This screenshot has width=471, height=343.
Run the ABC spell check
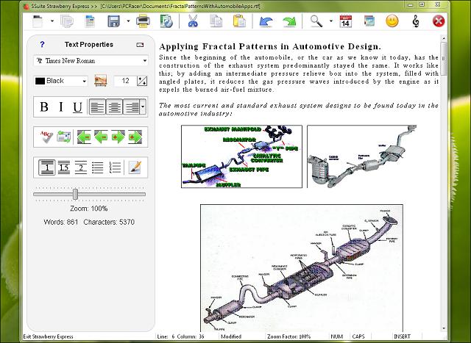click(46, 137)
